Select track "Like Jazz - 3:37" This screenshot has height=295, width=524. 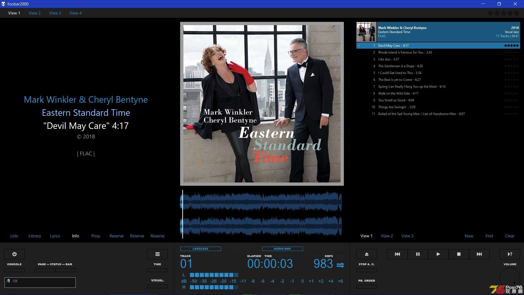click(x=438, y=59)
